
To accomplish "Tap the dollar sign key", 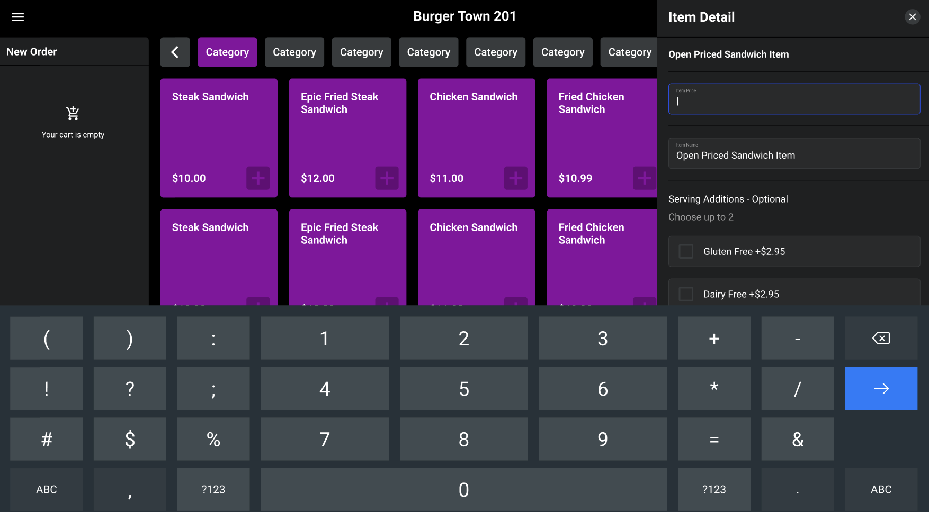I will click(130, 439).
